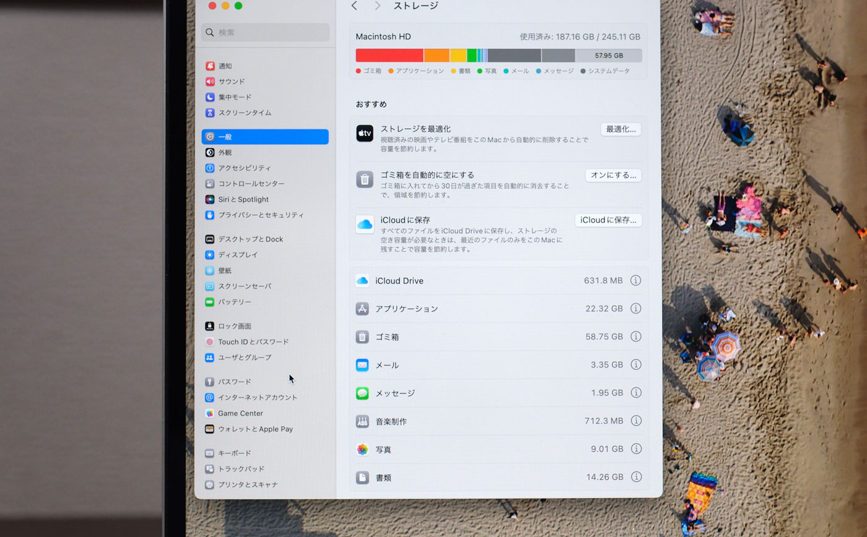This screenshot has height=537, width=867.
Task: Click the 最適化... button
Action: point(621,129)
